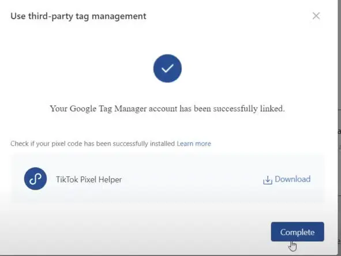This screenshot has height=256, width=341.
Task: Click the download arrow tray icon
Action: click(268, 180)
